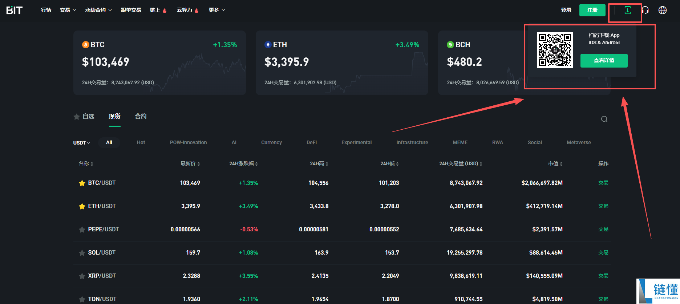Viewport: 680px width, 304px height.
Task: Switch to the 合约 tab
Action: 141,116
